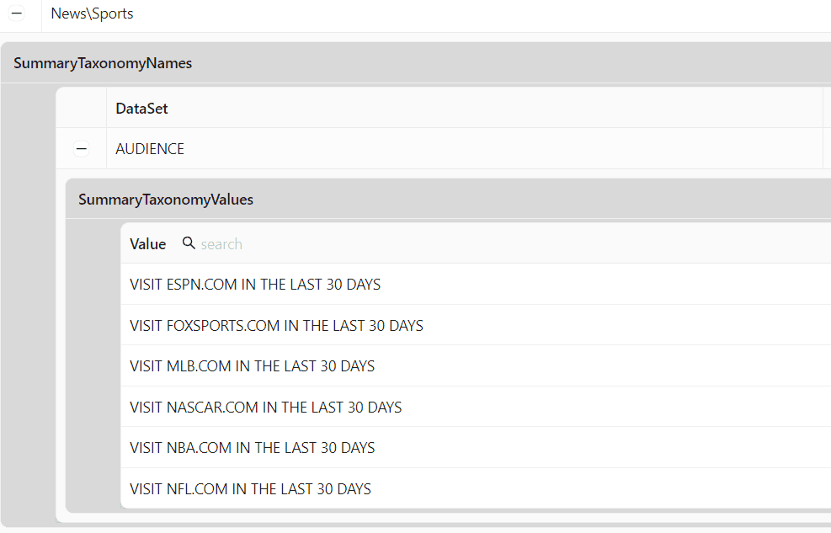The width and height of the screenshot is (831, 533).
Task: Select VISIT NBA.COM IN THE LAST 30 DAYS
Action: (252, 448)
